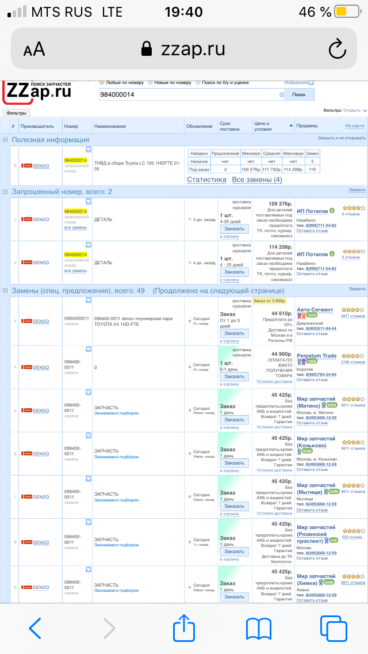Click Занимаемся подбором in the Коньково row
368x654 pixels.
(x=116, y=457)
